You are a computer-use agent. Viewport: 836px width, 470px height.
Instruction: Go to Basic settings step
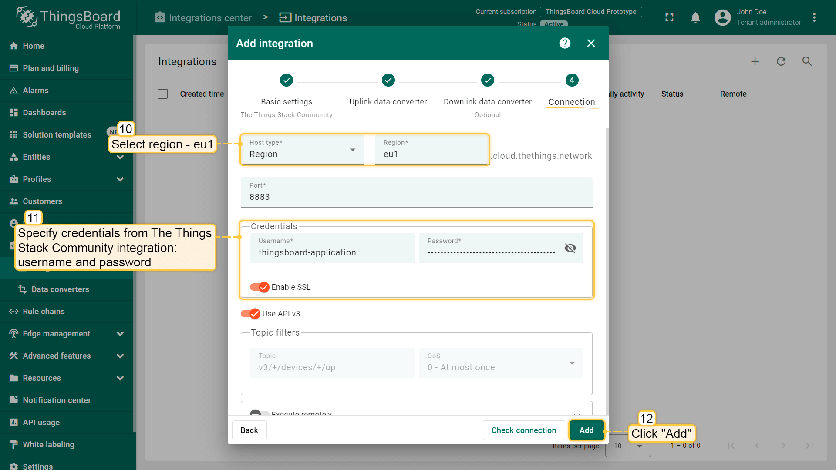[287, 96]
